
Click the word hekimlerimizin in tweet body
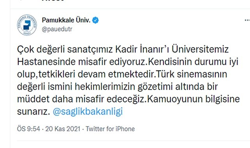click(x=105, y=87)
